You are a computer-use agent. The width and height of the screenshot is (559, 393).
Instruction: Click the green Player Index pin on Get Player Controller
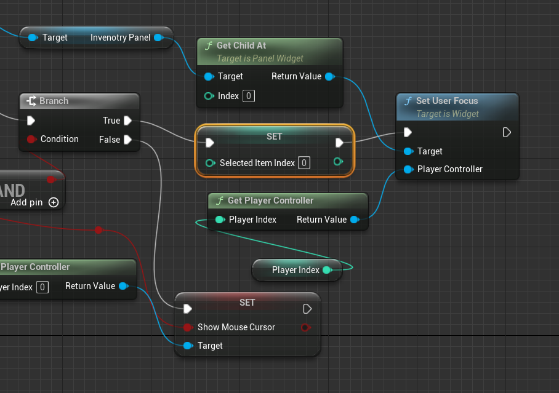(x=220, y=220)
